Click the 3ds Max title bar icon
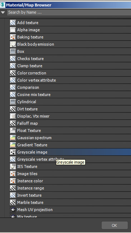This screenshot has width=131, height=233. pyautogui.click(x=3, y=5)
